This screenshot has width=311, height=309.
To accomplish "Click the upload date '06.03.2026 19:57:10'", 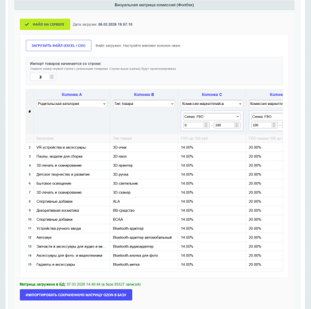I will pyautogui.click(x=115, y=24).
